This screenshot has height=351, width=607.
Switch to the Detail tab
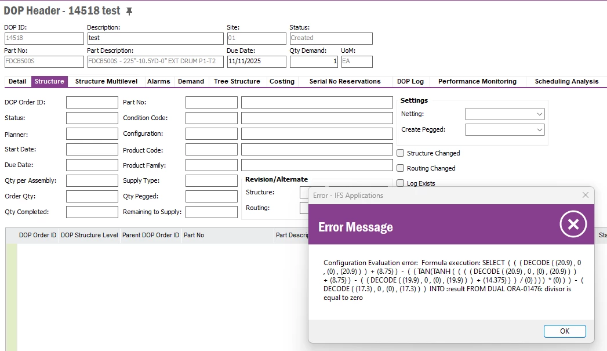point(17,81)
